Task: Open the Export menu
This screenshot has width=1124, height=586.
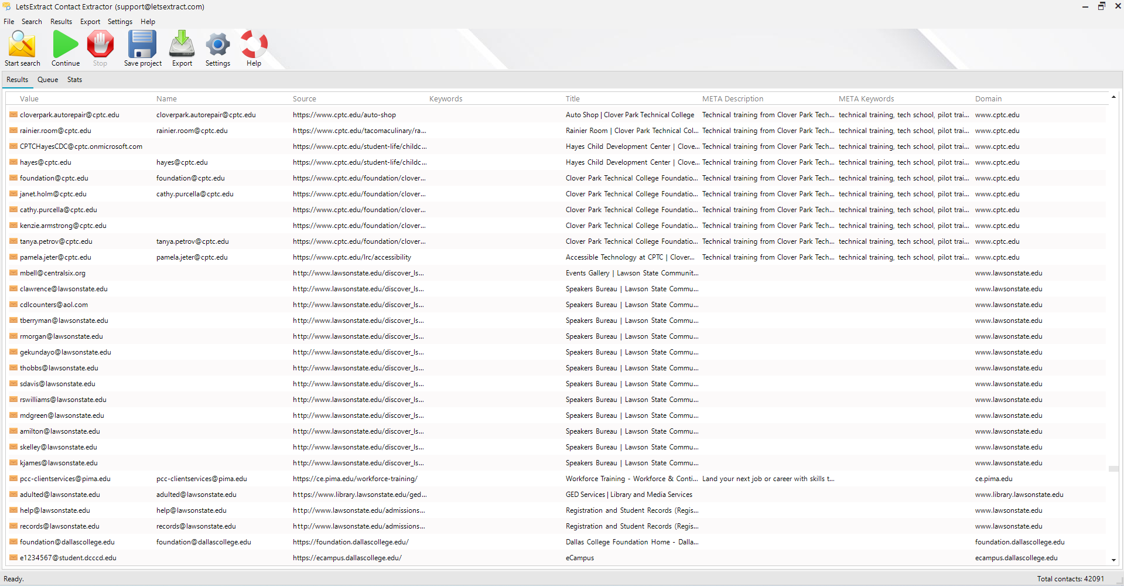Action: click(90, 22)
